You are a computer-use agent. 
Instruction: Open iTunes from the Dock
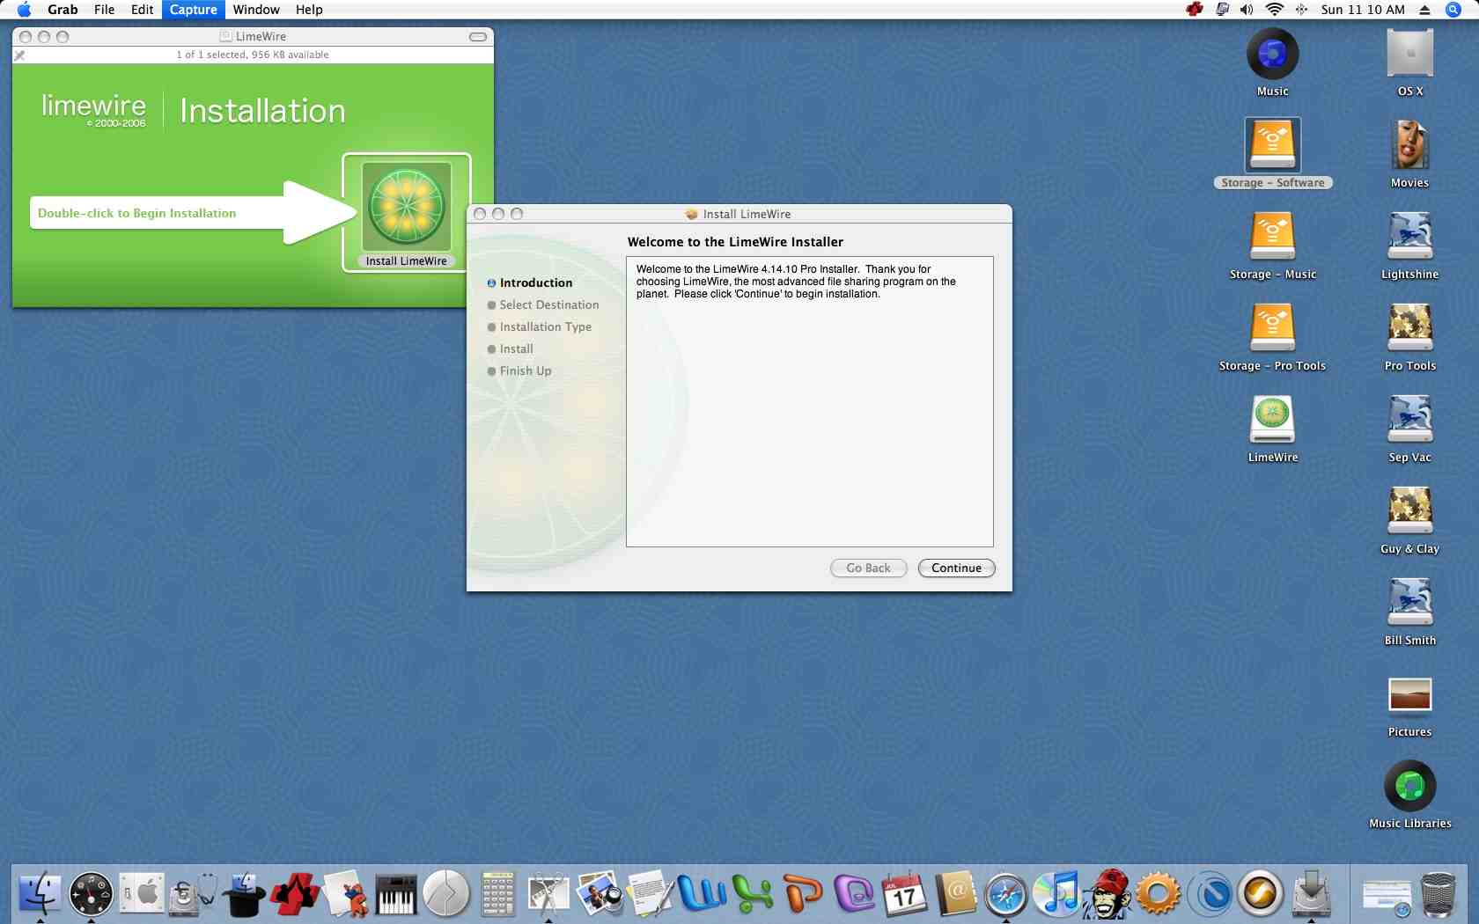(1057, 895)
